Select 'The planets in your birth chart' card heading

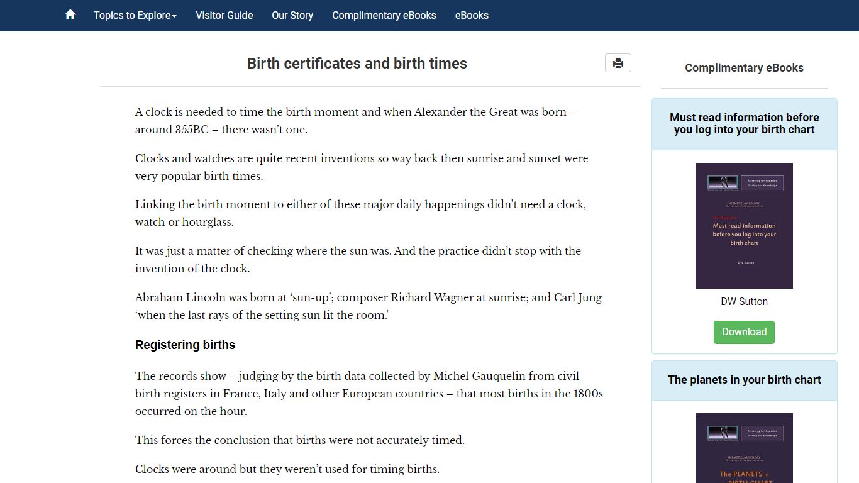click(x=745, y=380)
